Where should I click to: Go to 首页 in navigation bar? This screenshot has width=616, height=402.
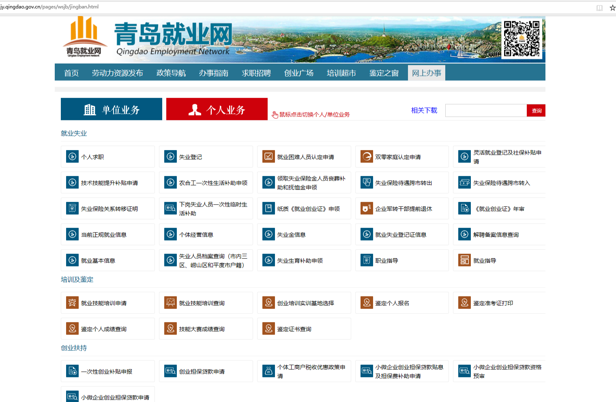click(x=71, y=73)
